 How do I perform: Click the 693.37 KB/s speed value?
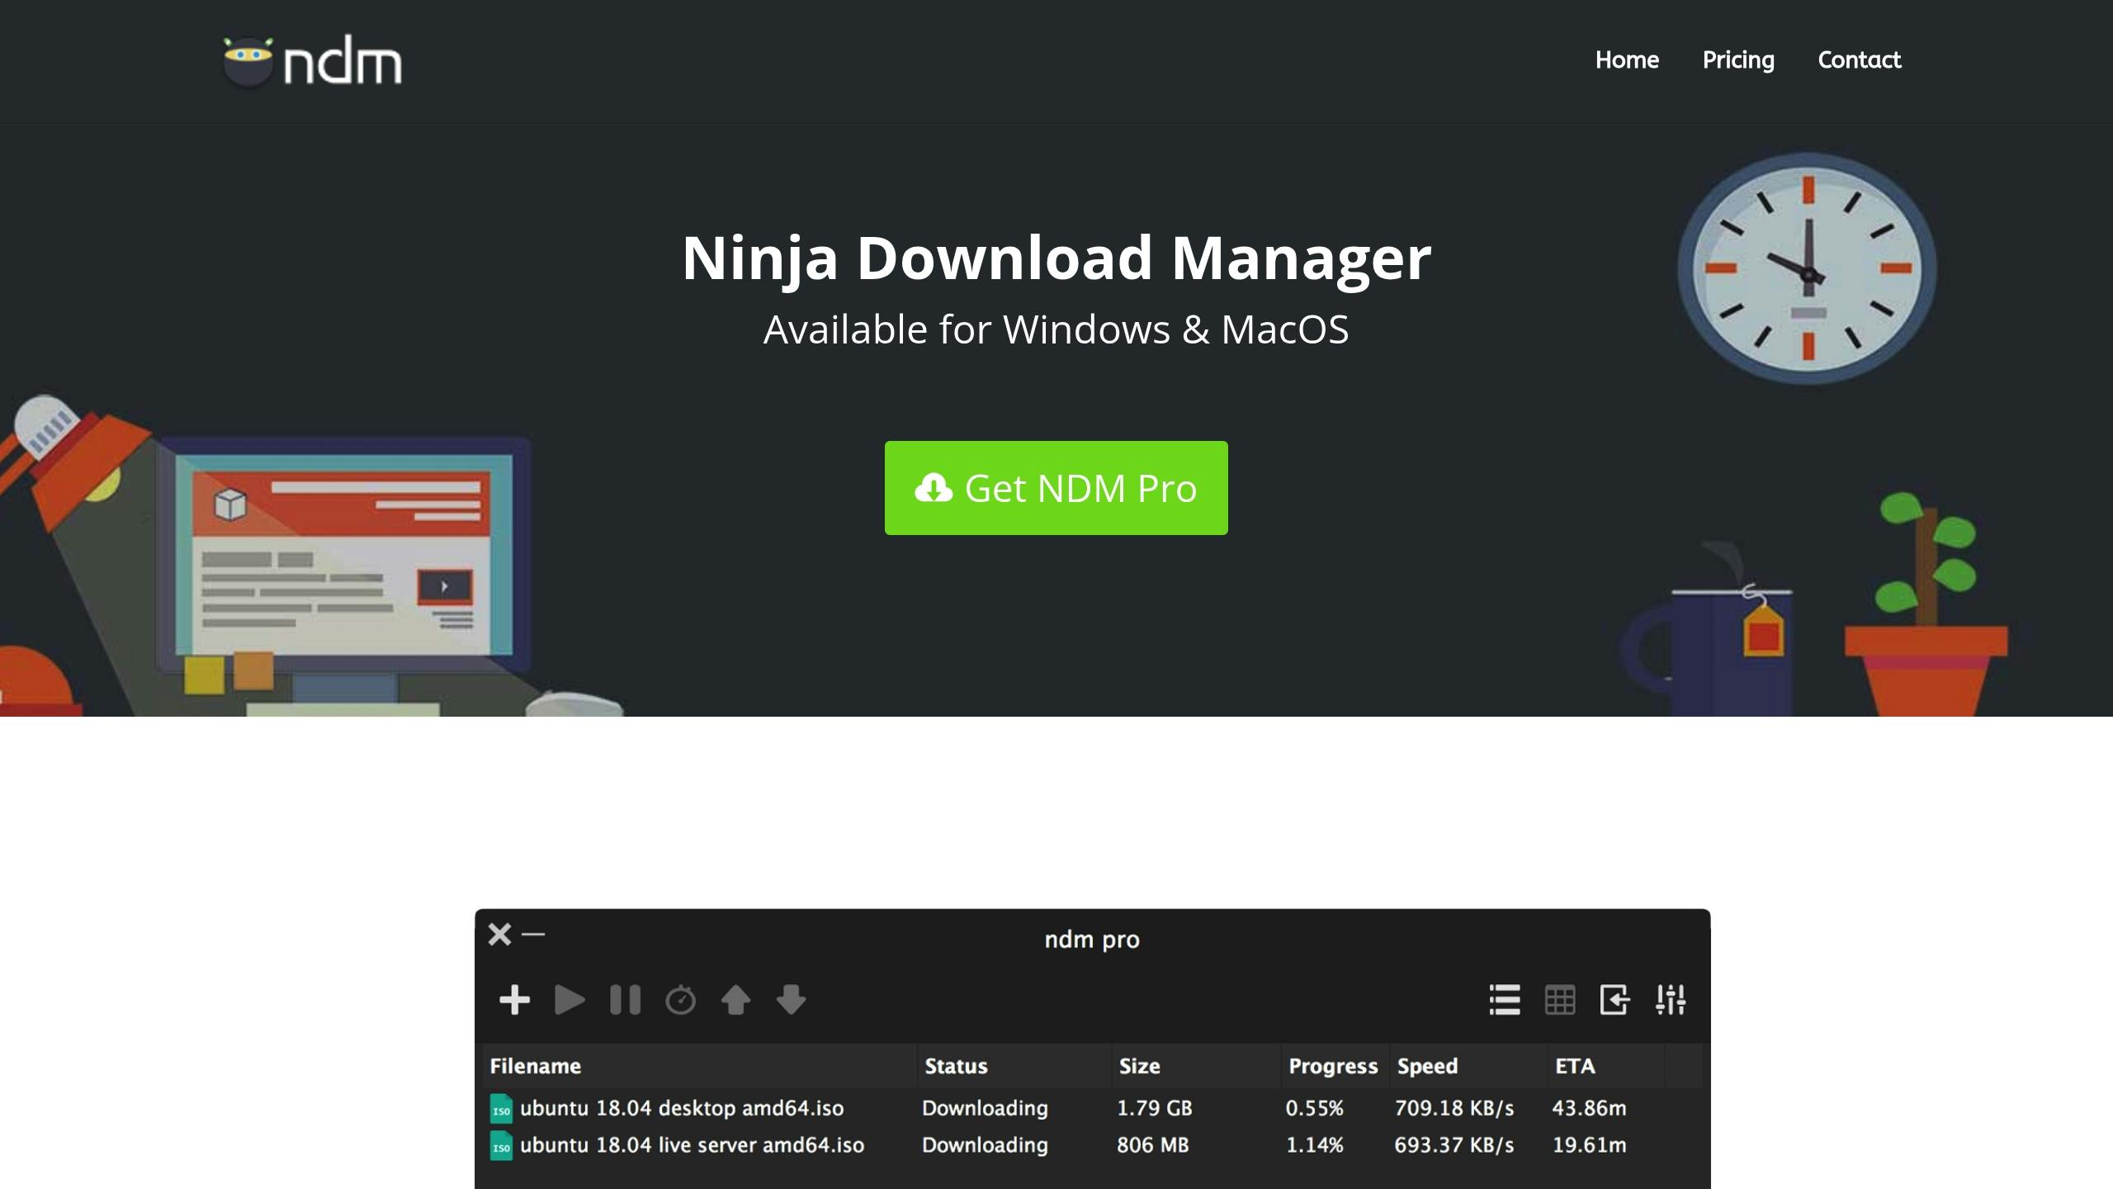pos(1454,1145)
